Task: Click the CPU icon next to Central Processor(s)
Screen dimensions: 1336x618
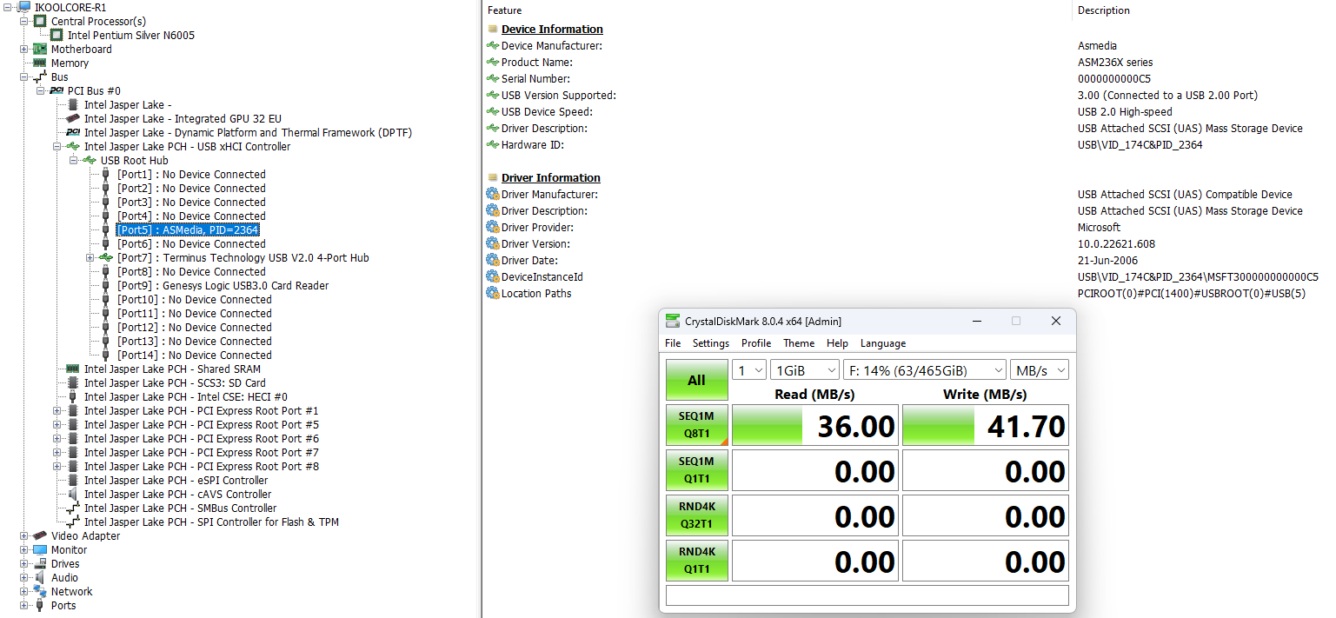Action: (40, 21)
